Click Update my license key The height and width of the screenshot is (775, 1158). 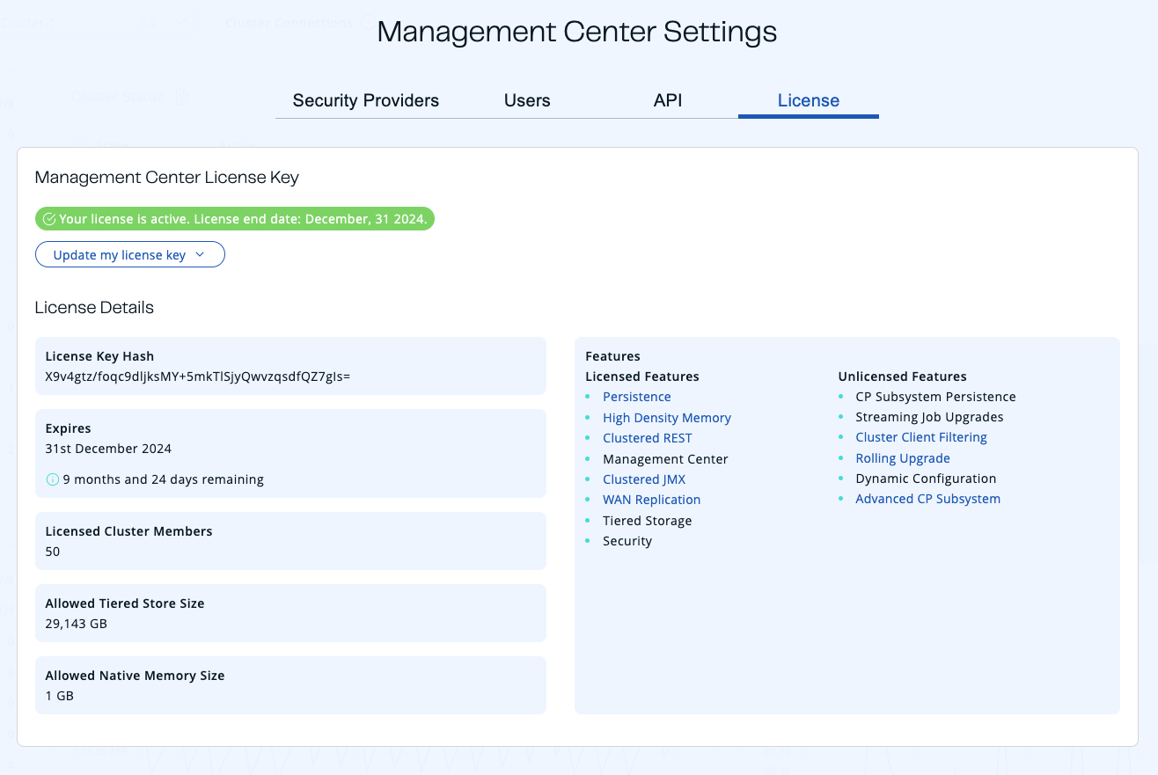pyautogui.click(x=121, y=254)
